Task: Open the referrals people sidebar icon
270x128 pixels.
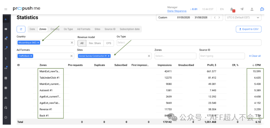Action: click(x=6, y=98)
